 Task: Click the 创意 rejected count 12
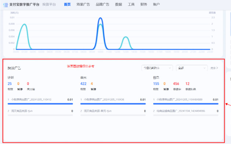(187, 84)
